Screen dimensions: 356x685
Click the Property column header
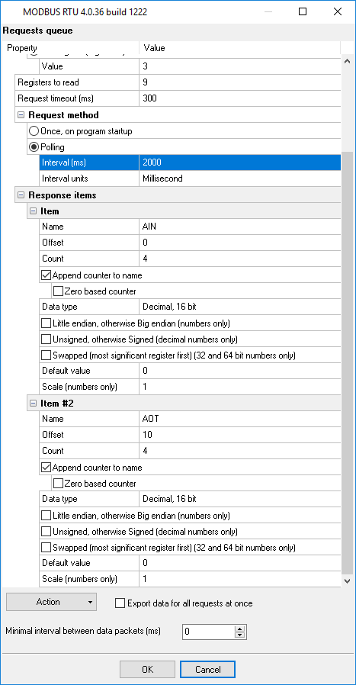(x=71, y=48)
